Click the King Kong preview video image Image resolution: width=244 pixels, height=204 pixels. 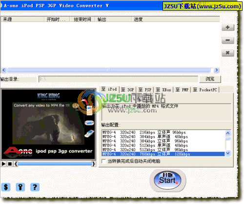(48, 124)
